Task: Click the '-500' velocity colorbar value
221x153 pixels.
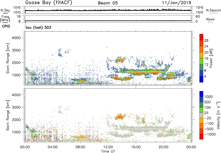Action: click(x=209, y=129)
